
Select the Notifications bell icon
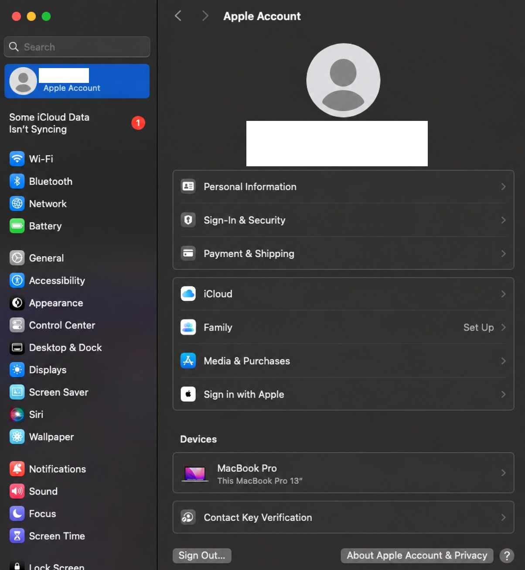click(17, 469)
